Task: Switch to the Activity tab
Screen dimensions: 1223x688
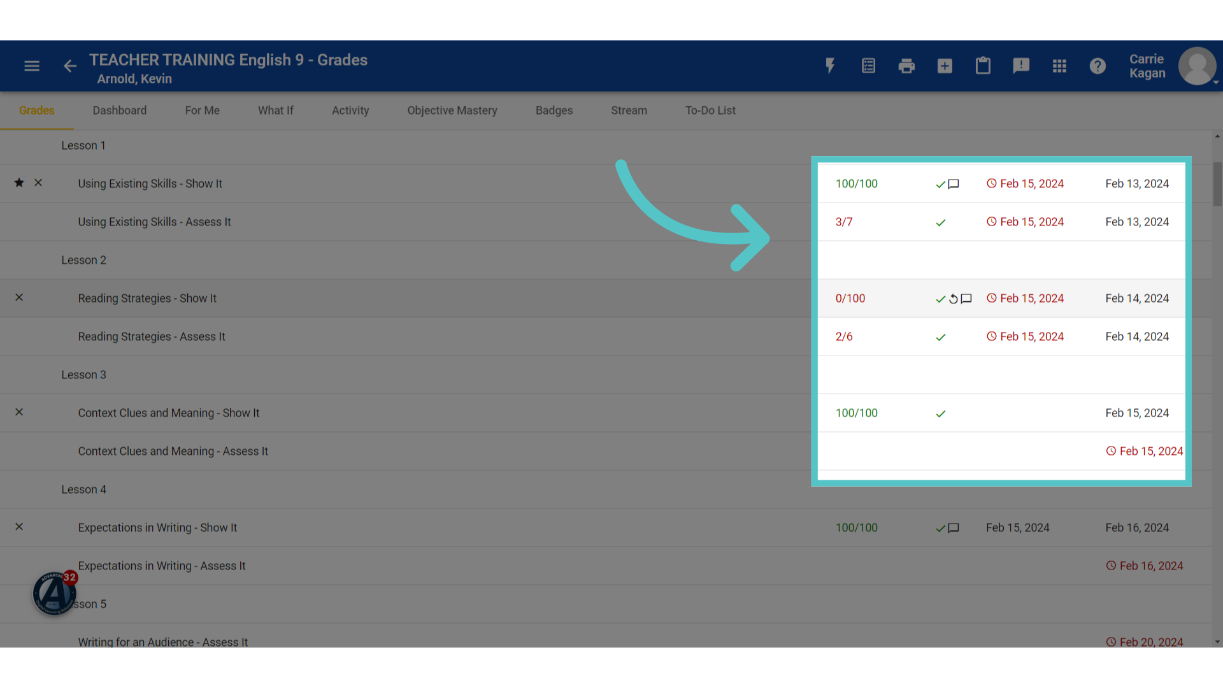Action: point(350,110)
